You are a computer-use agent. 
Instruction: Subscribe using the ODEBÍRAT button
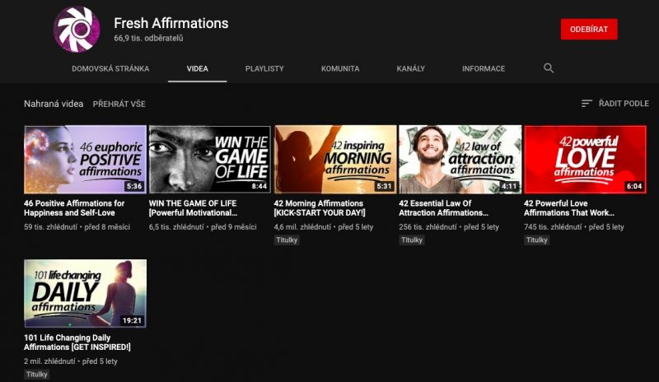[589, 30]
